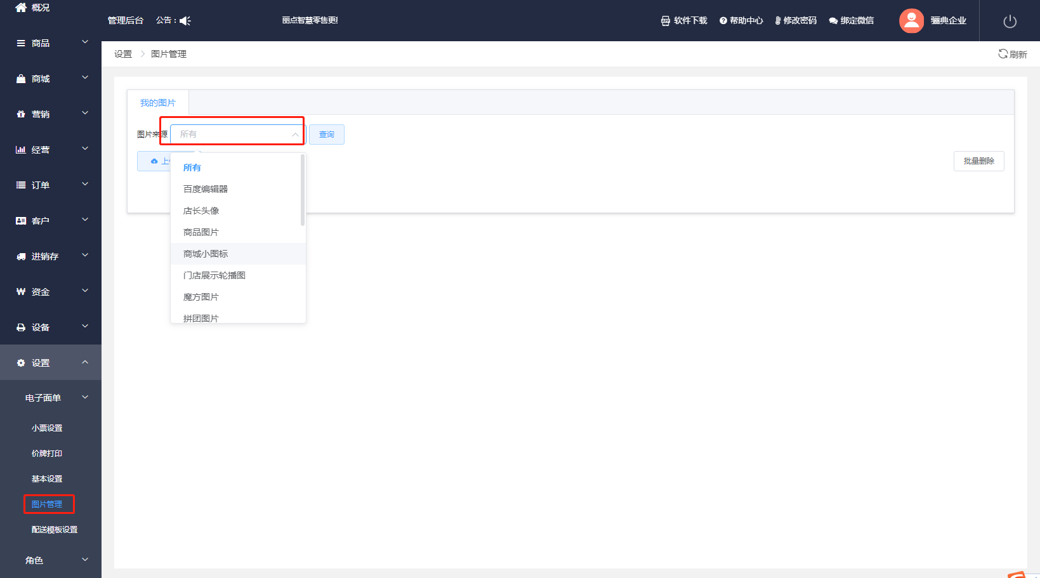Click the 查询 search button
This screenshot has width=1040, height=578.
point(327,135)
